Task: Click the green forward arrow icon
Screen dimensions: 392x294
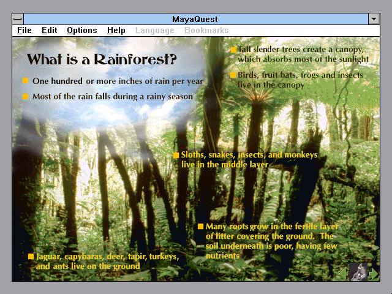Action: point(374,274)
